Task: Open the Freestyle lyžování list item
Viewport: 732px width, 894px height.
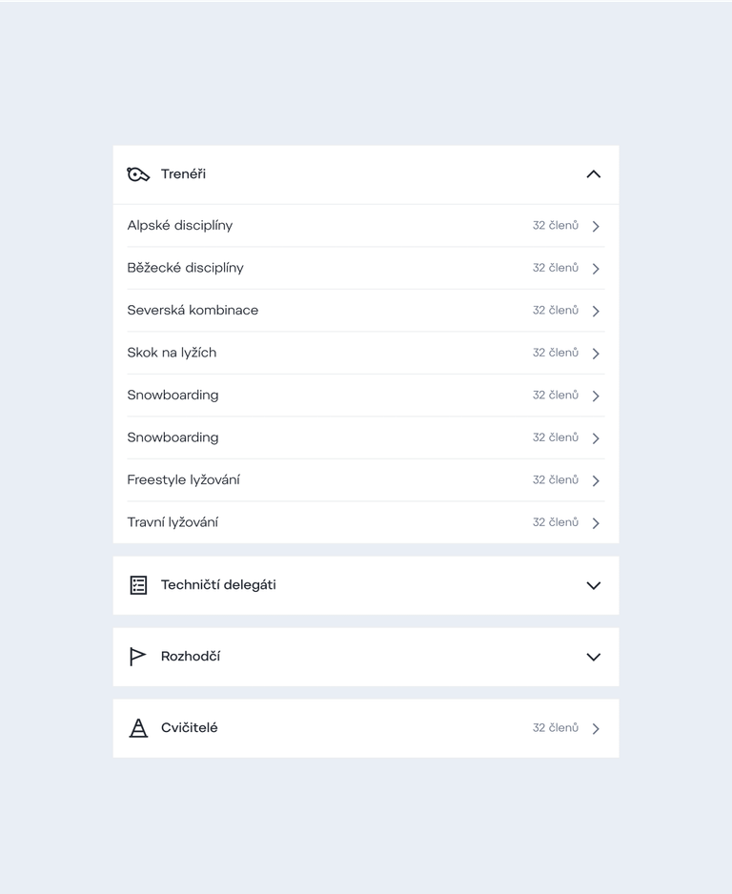Action: pos(366,480)
